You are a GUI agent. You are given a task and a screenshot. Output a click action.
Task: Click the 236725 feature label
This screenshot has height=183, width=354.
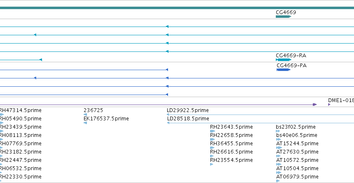click(x=93, y=110)
